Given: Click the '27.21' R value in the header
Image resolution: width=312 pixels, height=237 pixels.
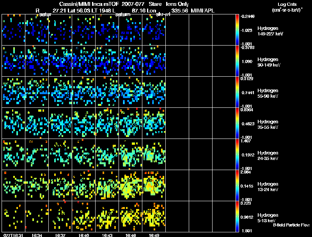Looking at the screenshot, I should pos(59,11).
